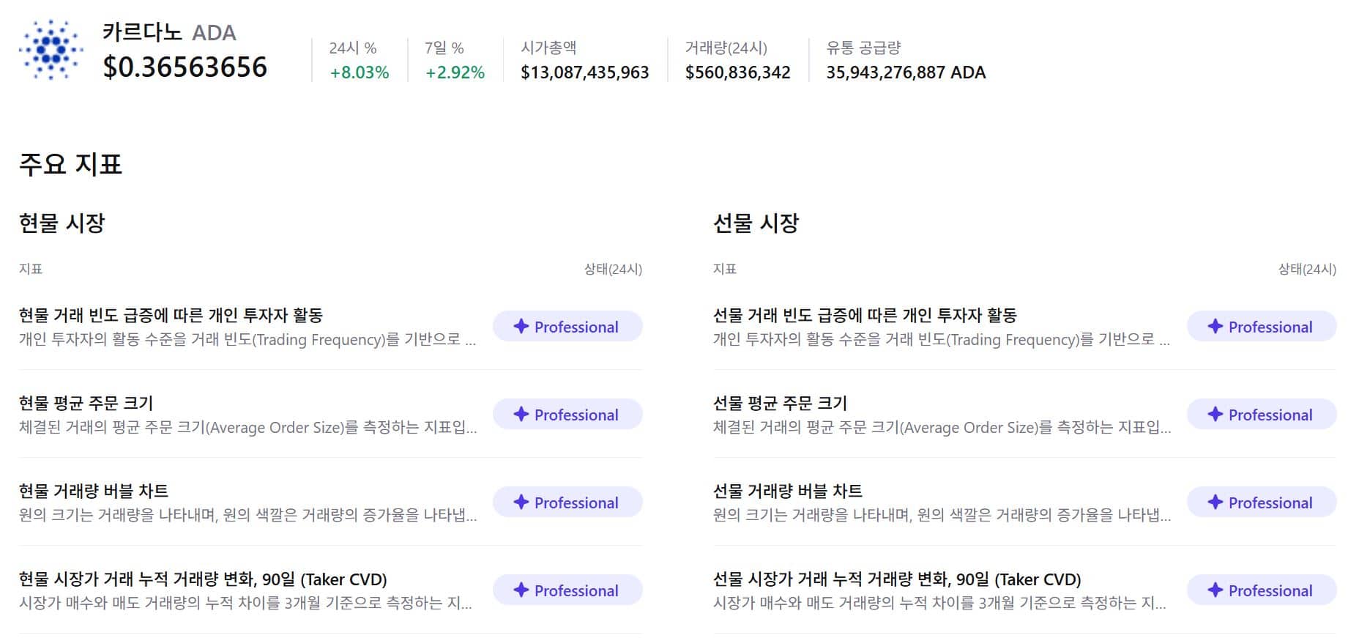The width and height of the screenshot is (1359, 638).
Task: Open the 선물 시장가 거래 누적 거래량 변화 indicator
Action: tap(897, 579)
